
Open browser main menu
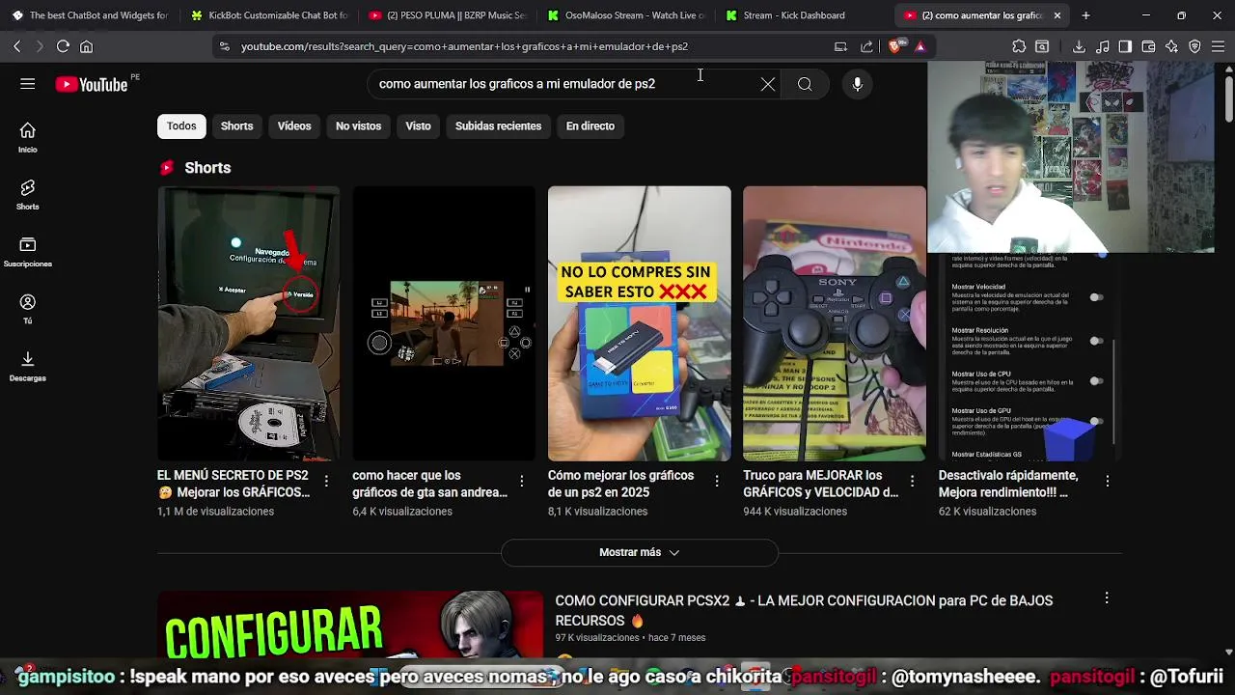pos(1218,46)
